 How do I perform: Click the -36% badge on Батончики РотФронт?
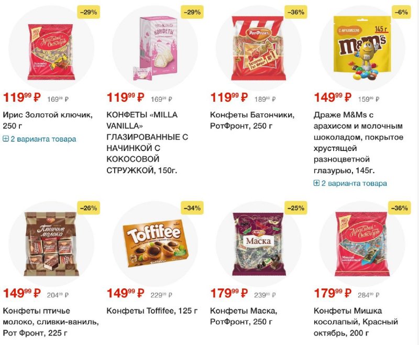[x=295, y=12]
